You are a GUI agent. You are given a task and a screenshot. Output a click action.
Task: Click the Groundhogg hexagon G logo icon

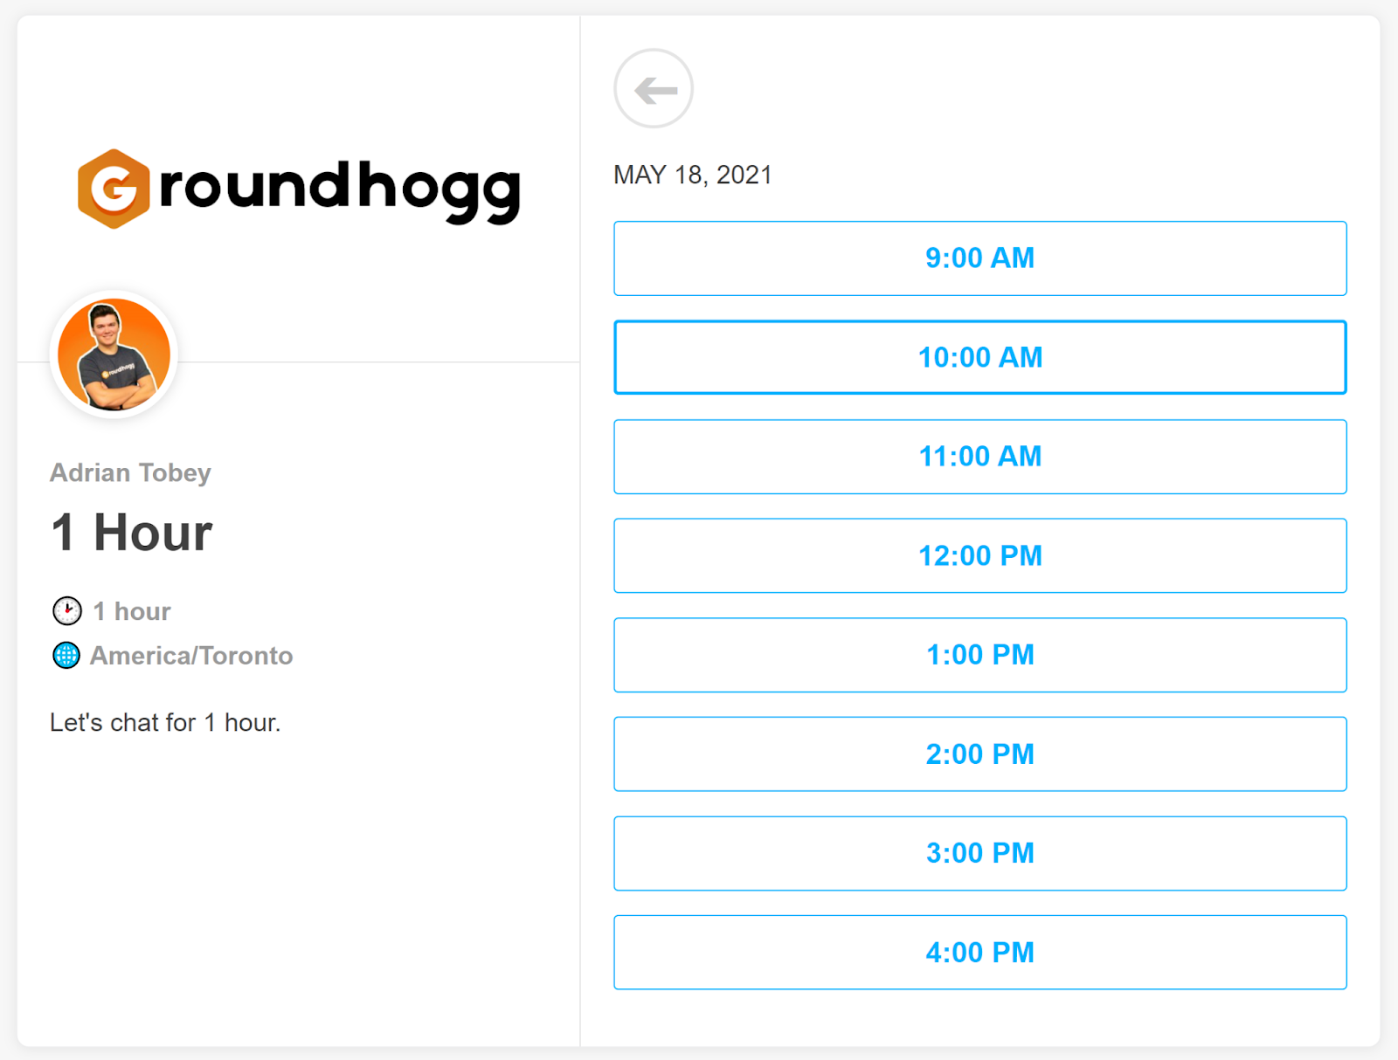click(114, 189)
